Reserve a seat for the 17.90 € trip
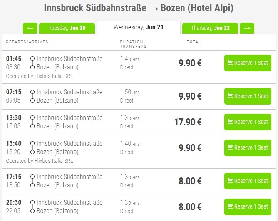The image size is (278, 221). [x=248, y=122]
